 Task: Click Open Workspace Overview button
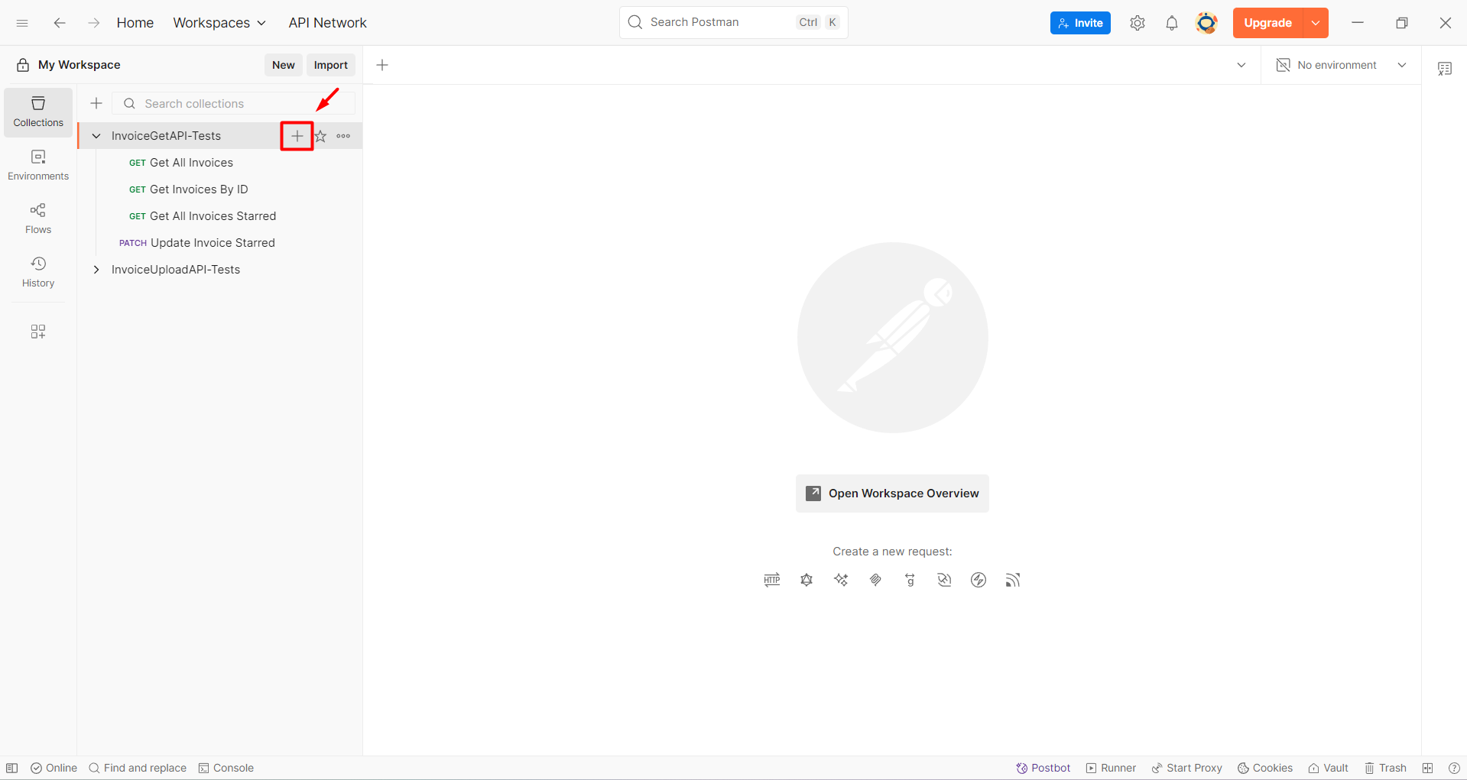tap(892, 493)
